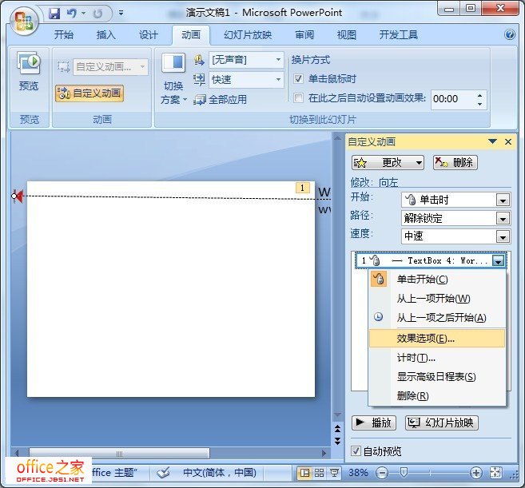Click the Redo icon
The height and width of the screenshot is (488, 525).
(97, 14)
